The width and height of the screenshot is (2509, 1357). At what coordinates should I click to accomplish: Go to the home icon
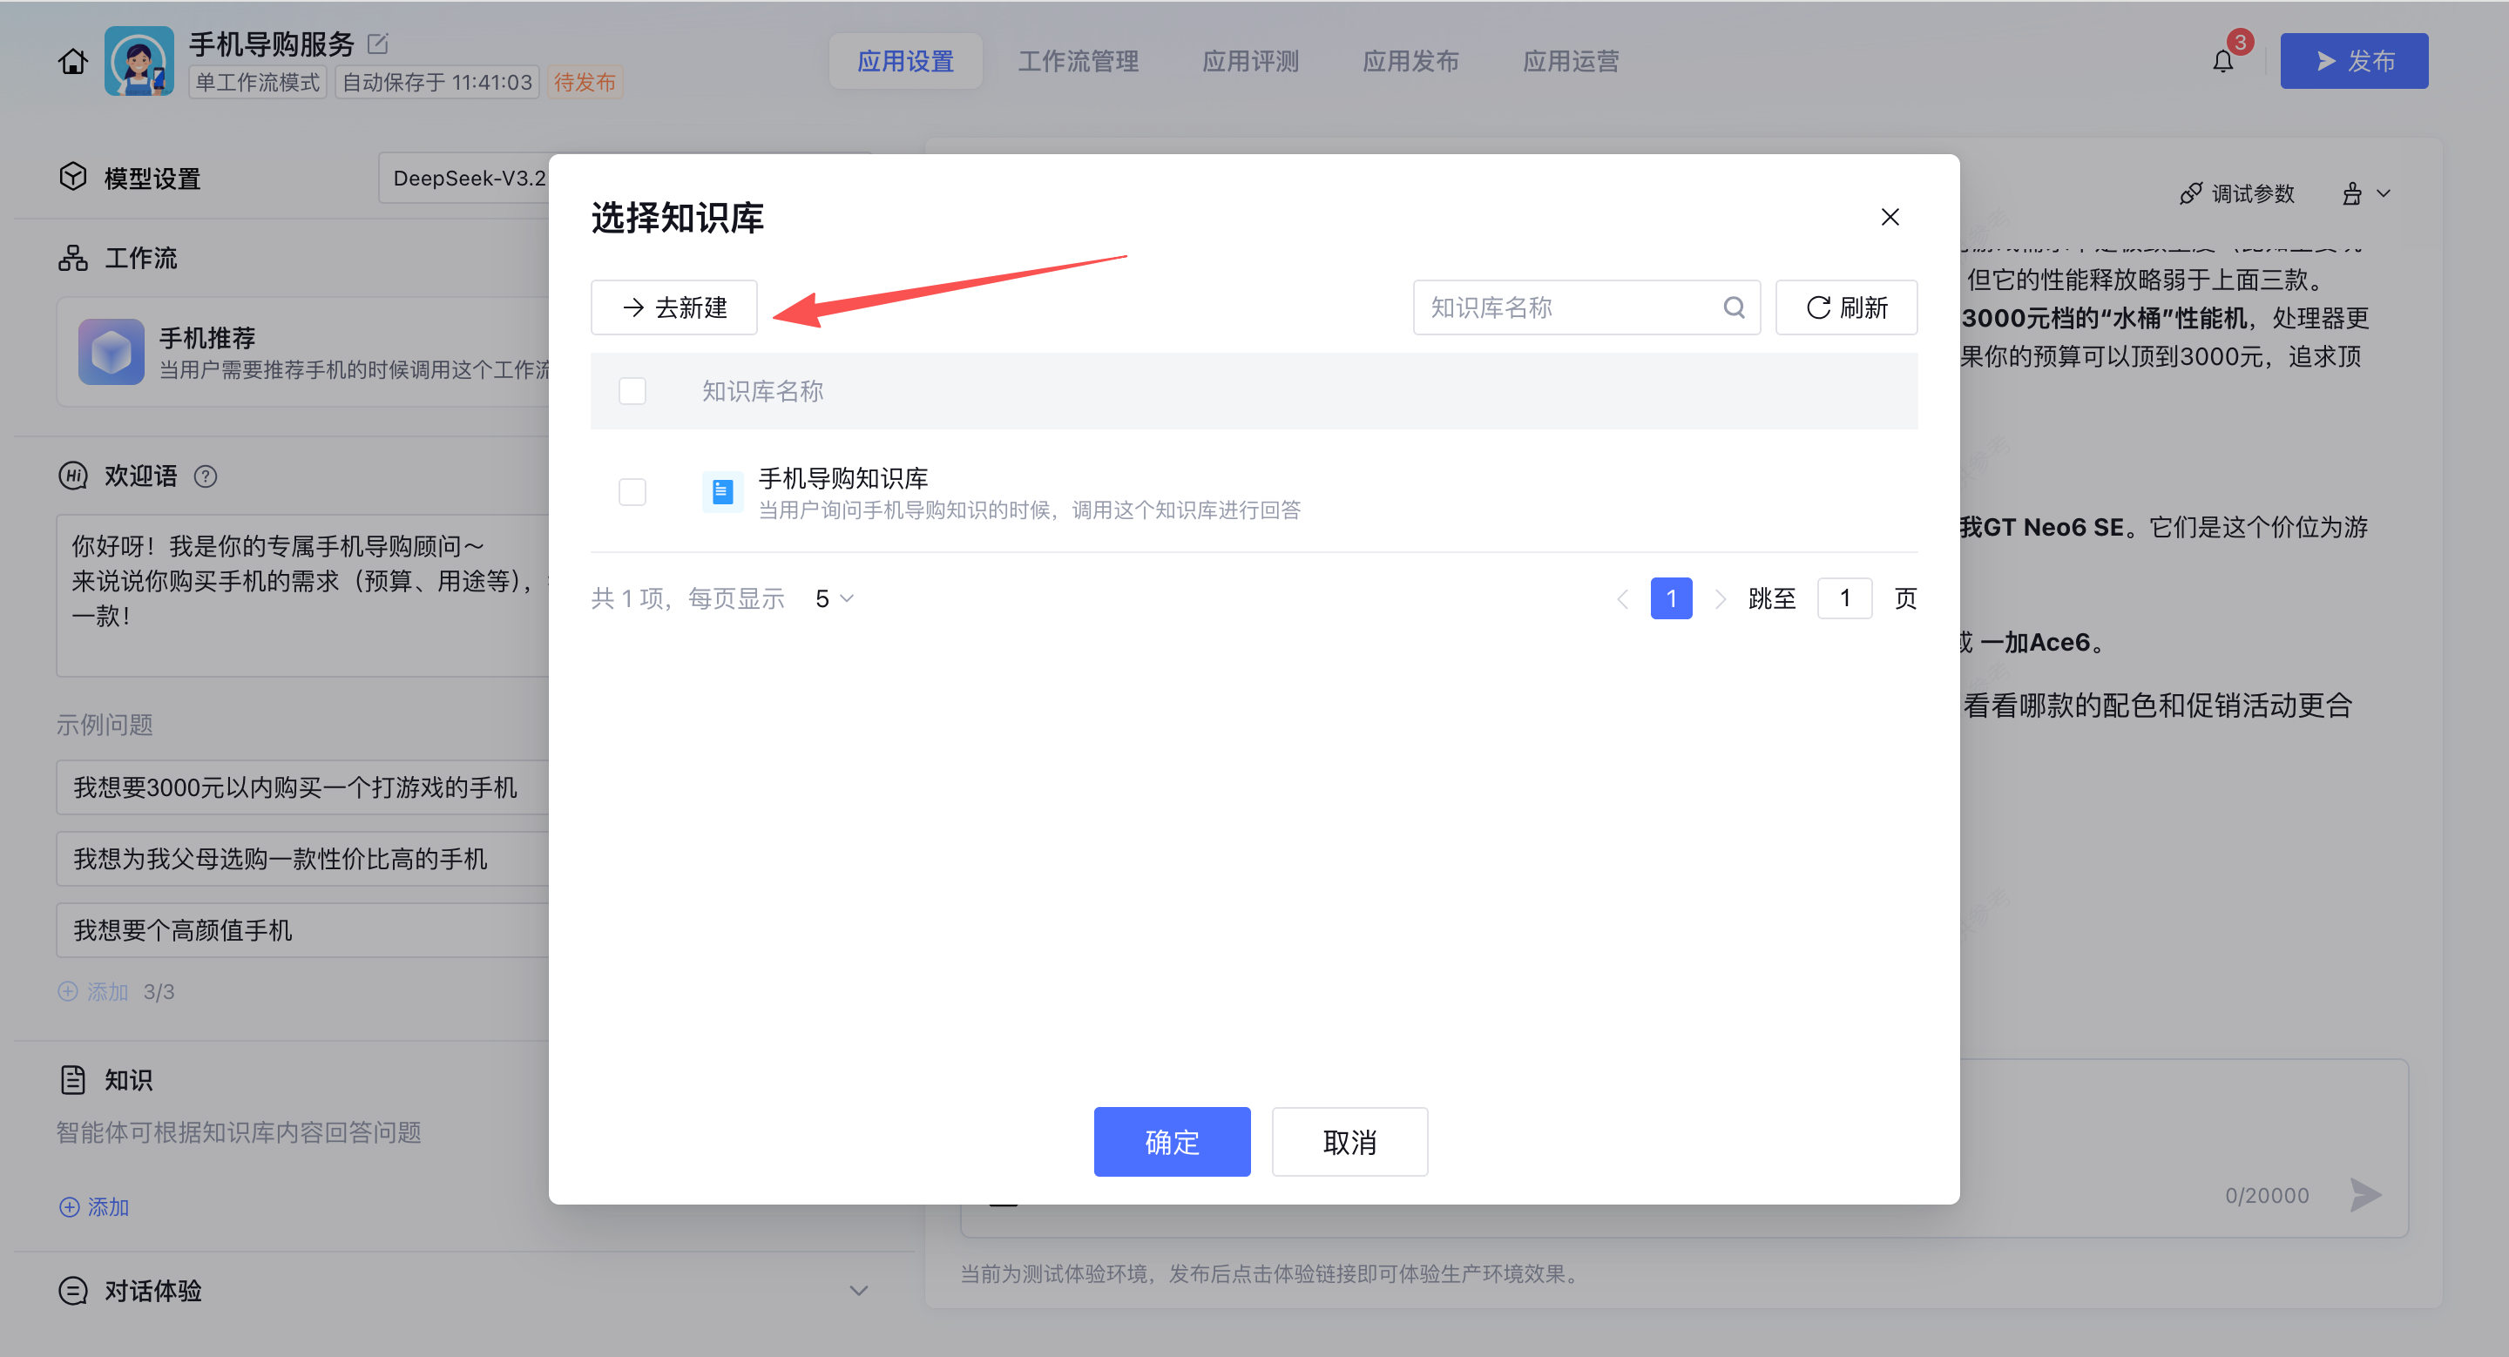[x=72, y=61]
